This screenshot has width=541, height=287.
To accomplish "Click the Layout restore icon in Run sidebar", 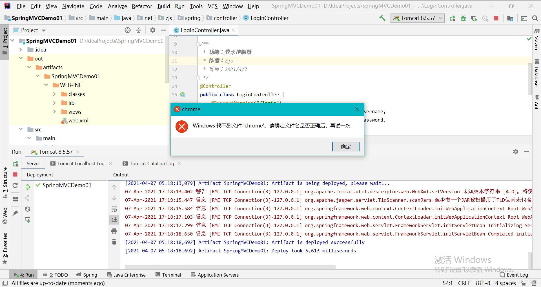I will pos(15,199).
